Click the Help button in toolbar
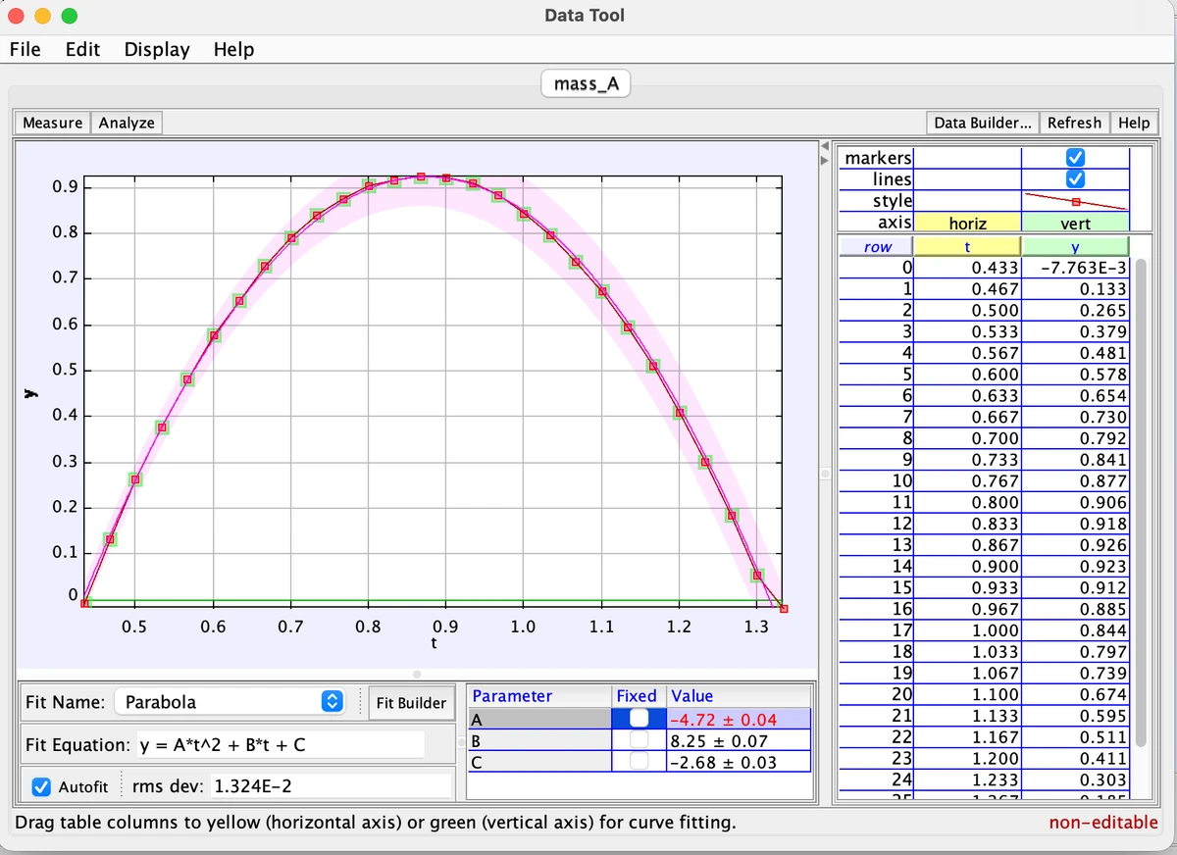This screenshot has width=1177, height=855. [1133, 123]
